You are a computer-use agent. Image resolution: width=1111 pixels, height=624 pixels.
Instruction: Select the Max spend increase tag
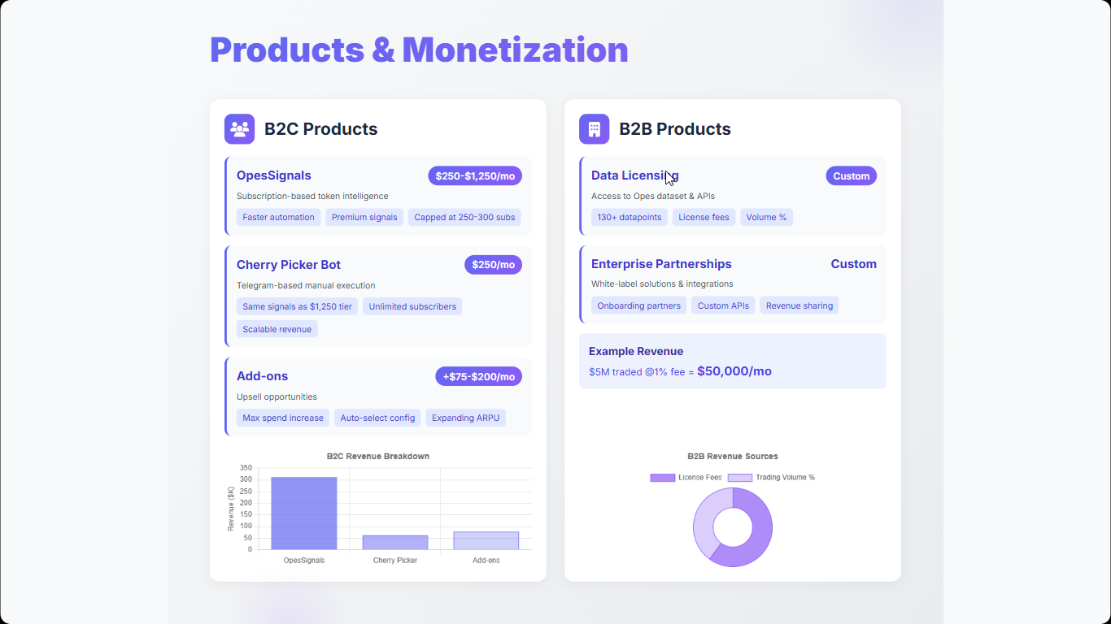pyautogui.click(x=283, y=418)
